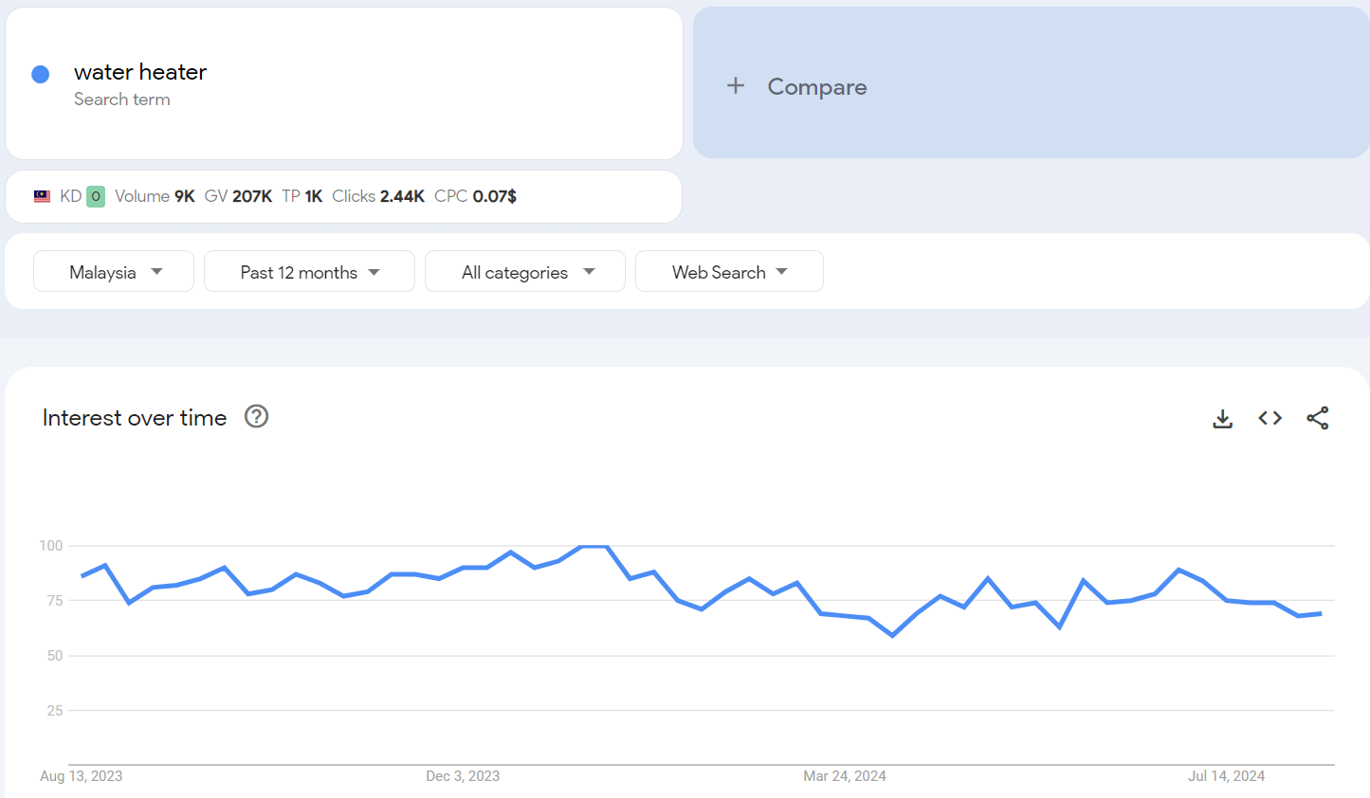Edit the water heater search term

coord(140,72)
